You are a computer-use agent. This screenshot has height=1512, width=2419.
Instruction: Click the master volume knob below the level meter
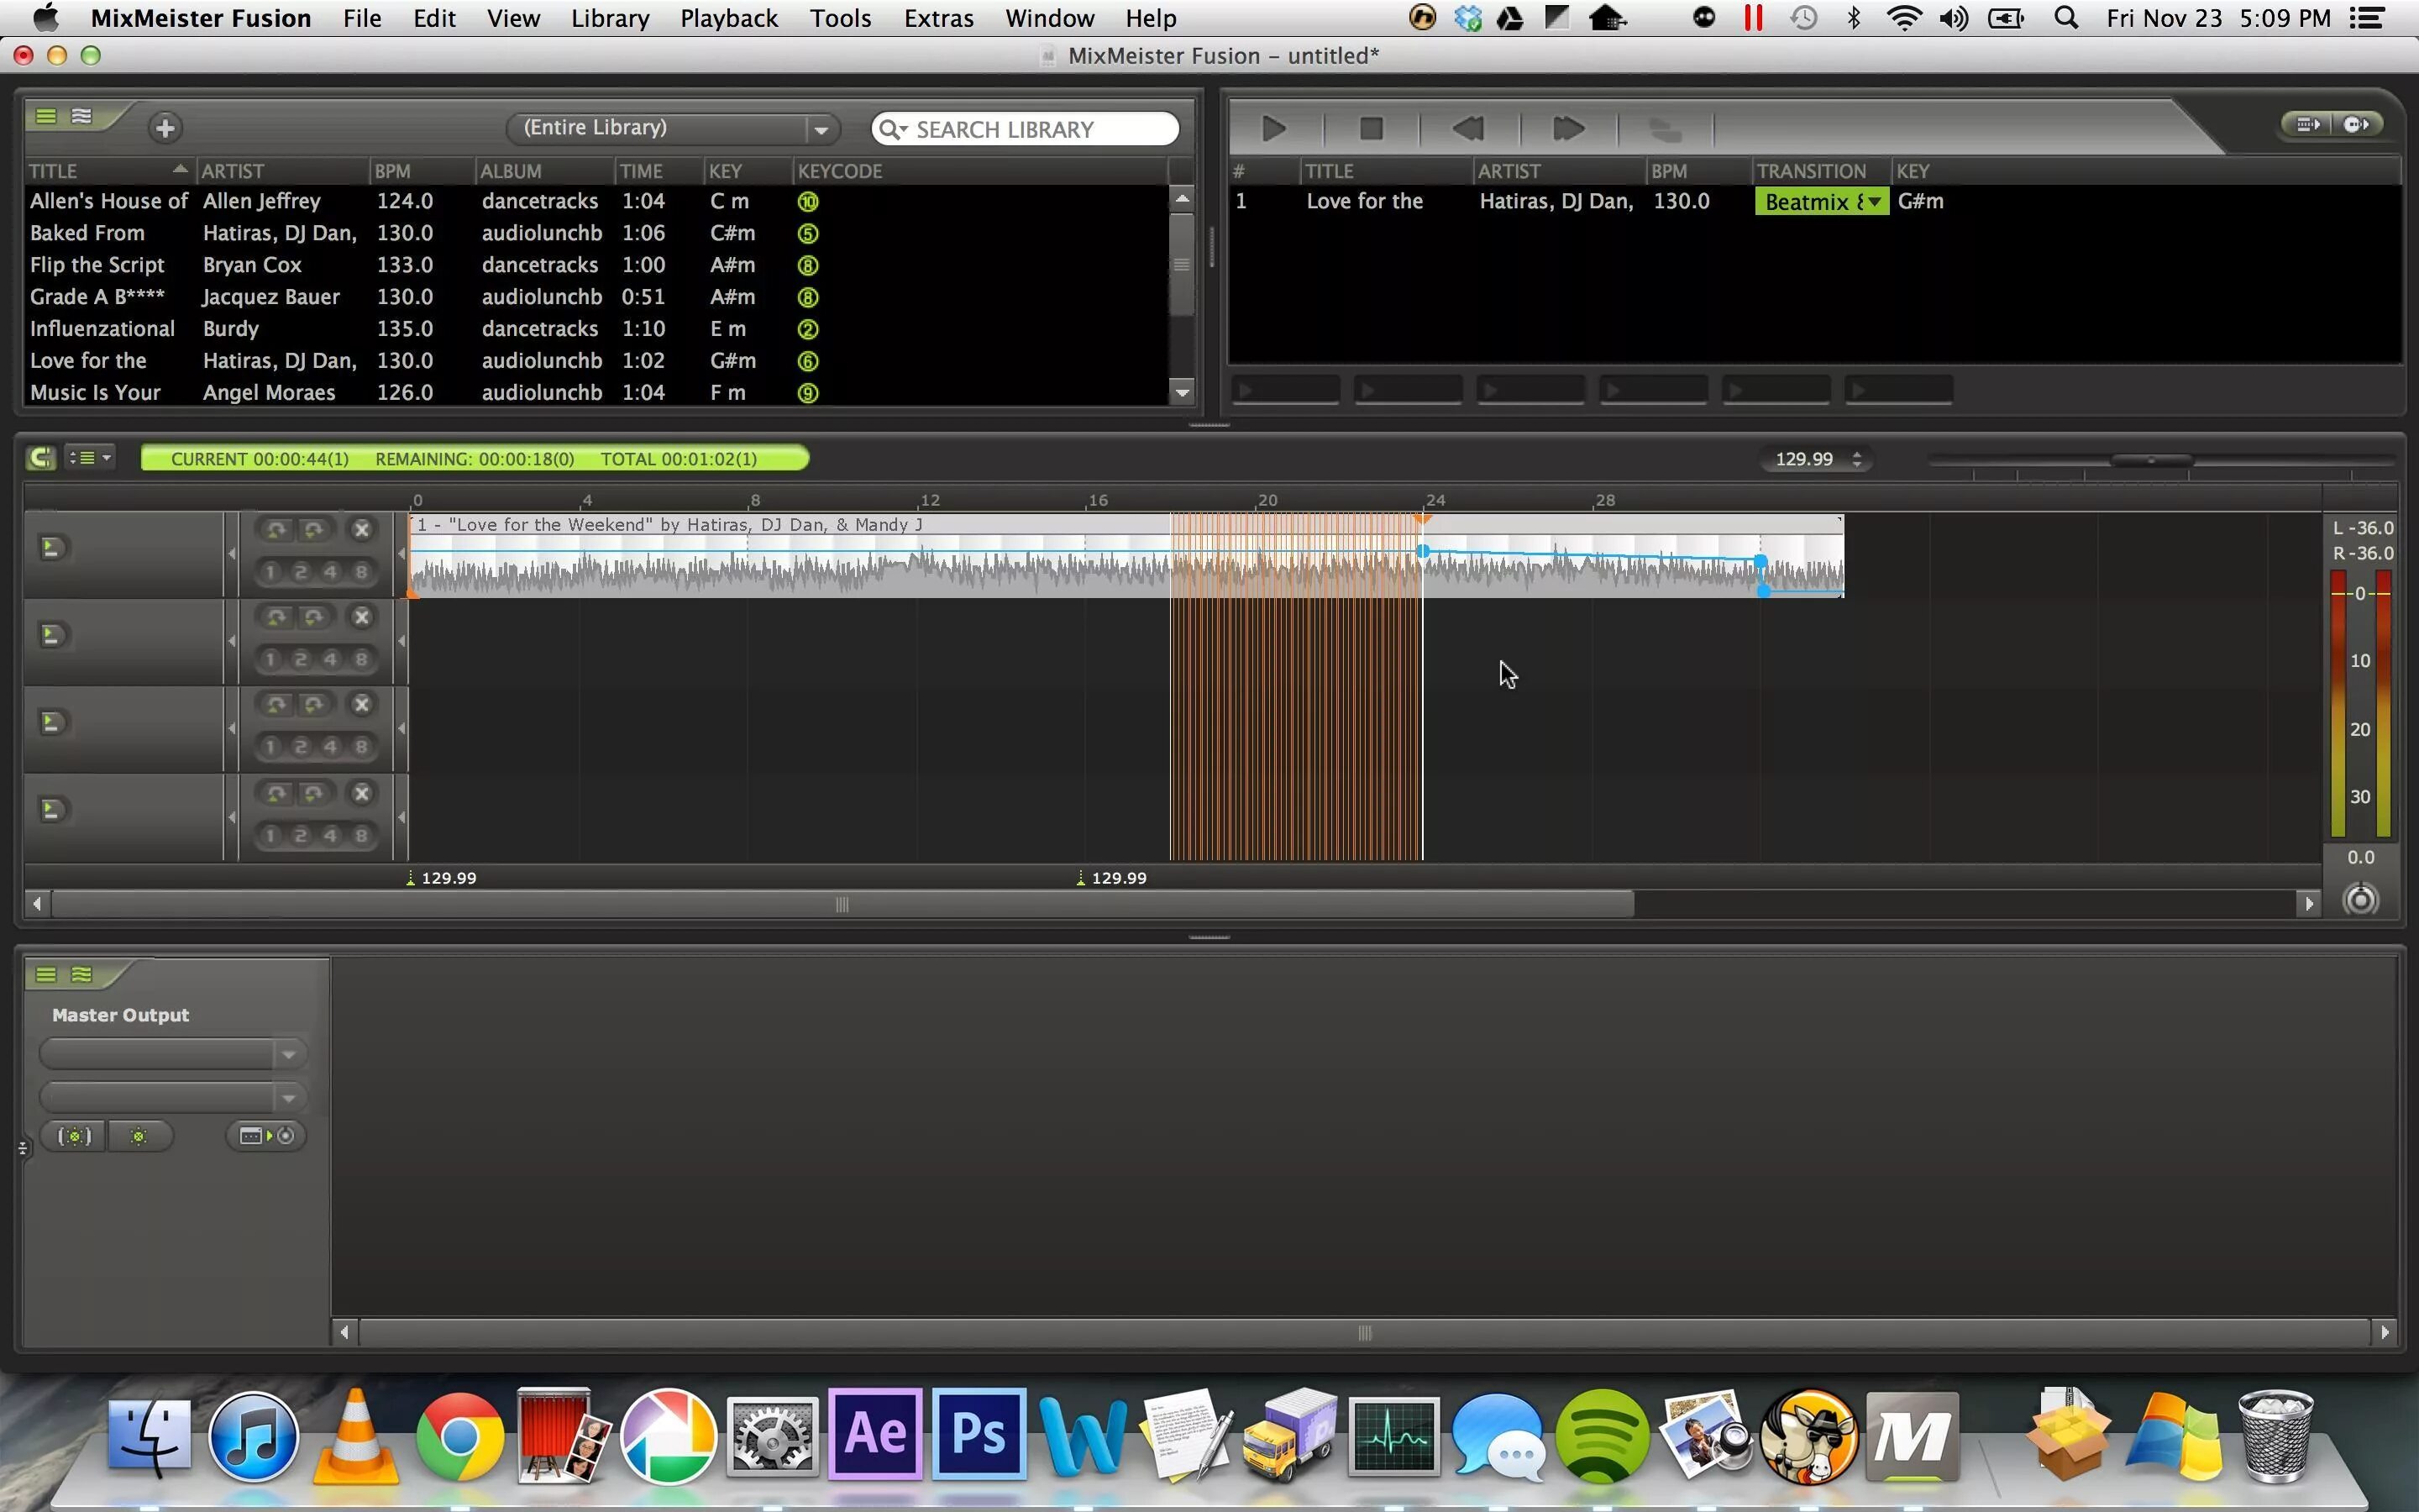[2360, 899]
